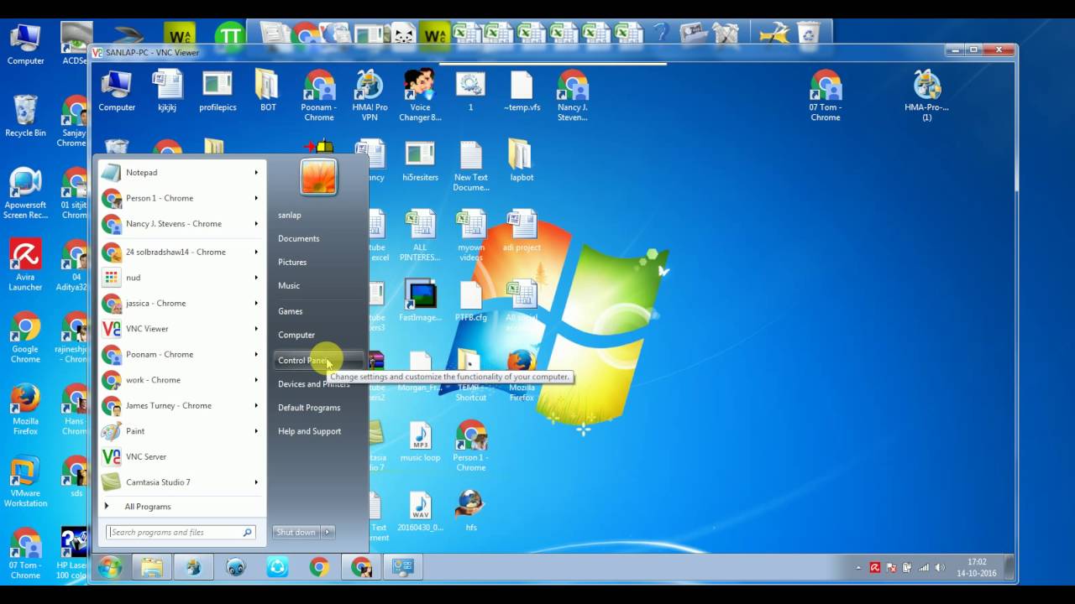Select the music loop MP3 file
This screenshot has width=1075, height=604.
click(x=420, y=442)
